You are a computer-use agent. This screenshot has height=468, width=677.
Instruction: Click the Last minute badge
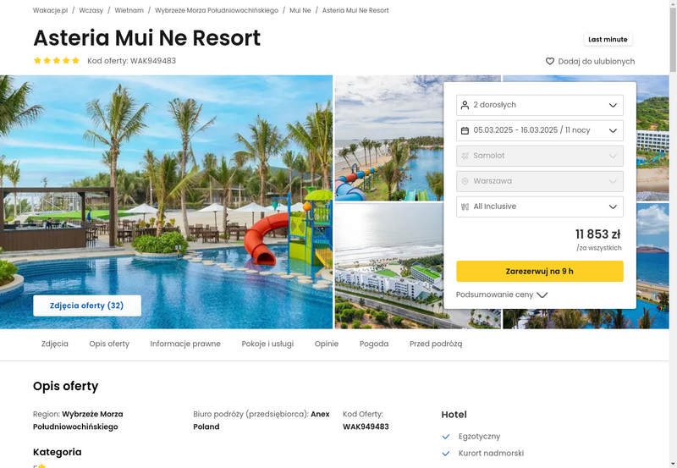coord(608,39)
